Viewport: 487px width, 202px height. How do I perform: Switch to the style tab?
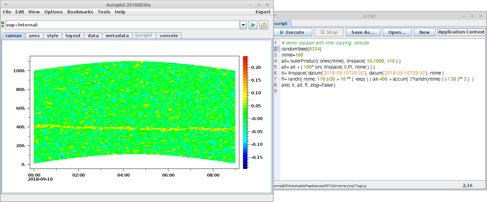tap(53, 35)
